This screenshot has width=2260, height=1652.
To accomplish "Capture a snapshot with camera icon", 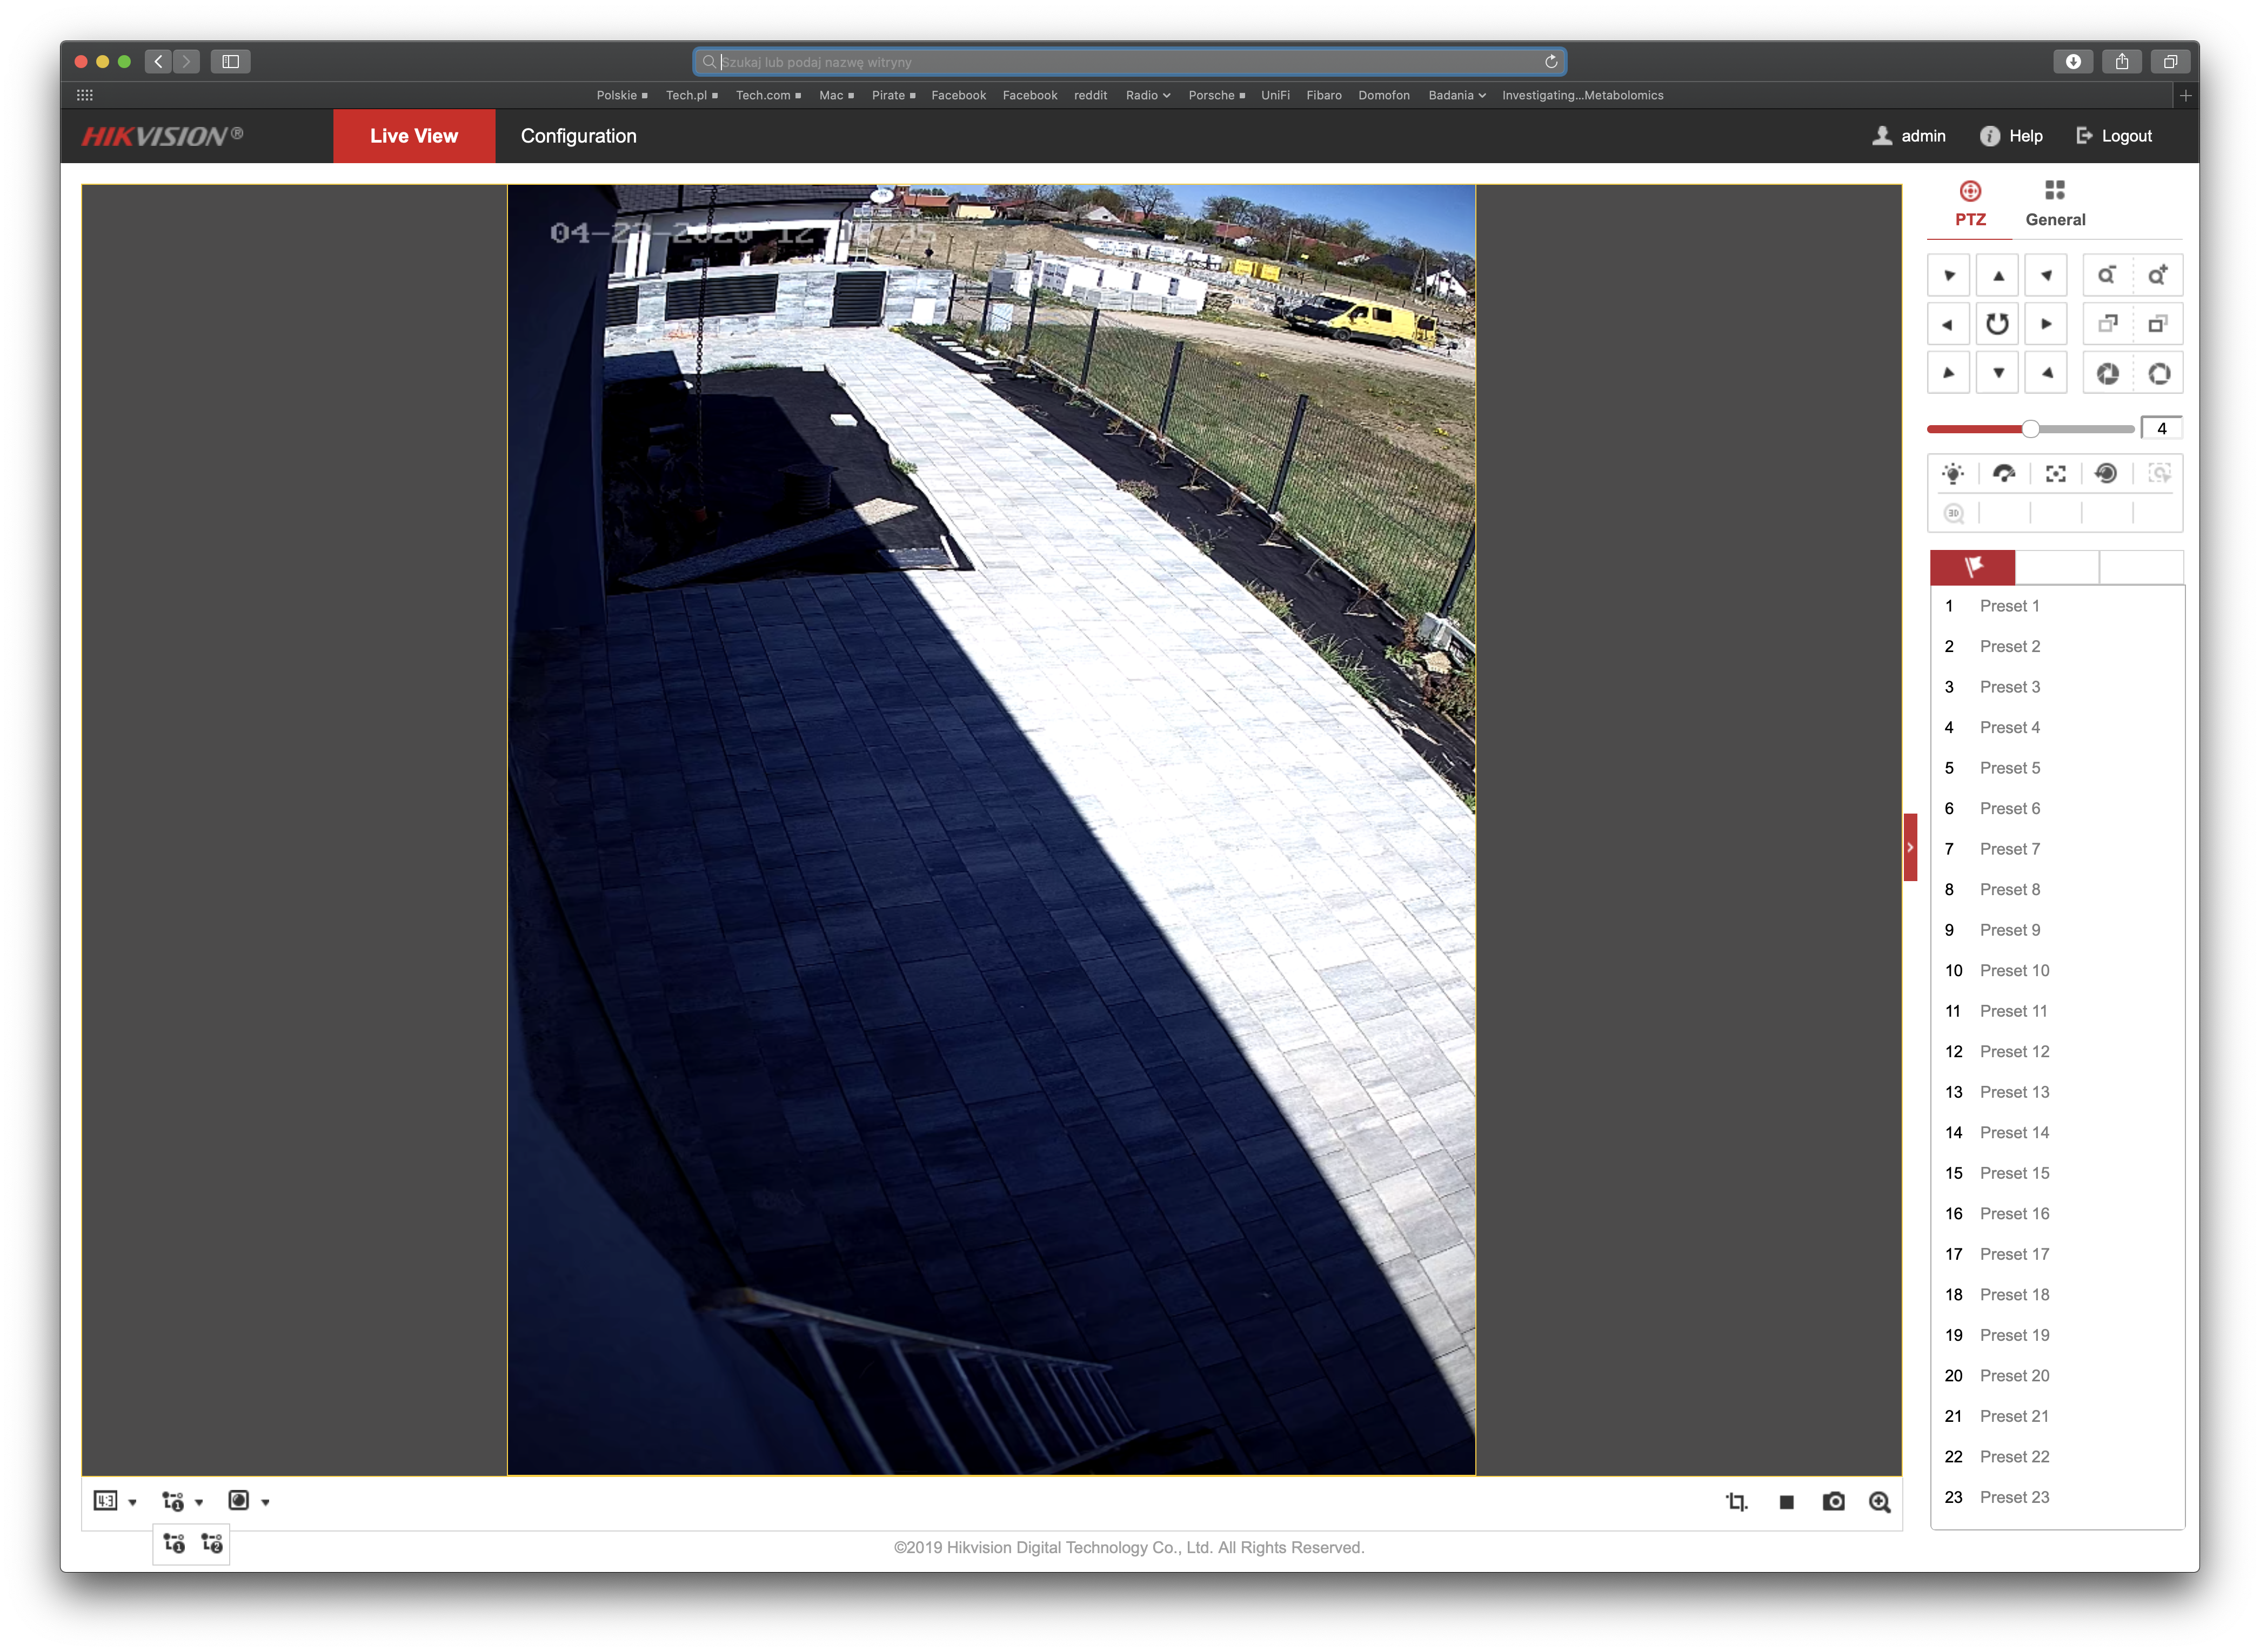I will click(1833, 1502).
